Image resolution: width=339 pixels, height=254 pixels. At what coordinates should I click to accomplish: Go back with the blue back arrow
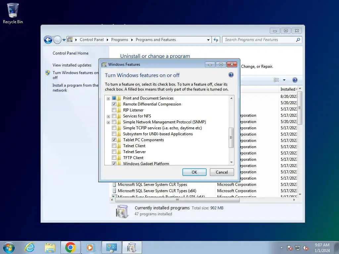pos(48,40)
